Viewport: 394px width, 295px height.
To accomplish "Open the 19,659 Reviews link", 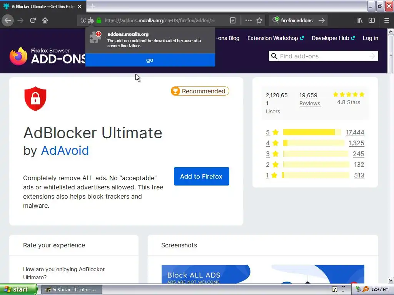I will tap(310, 99).
